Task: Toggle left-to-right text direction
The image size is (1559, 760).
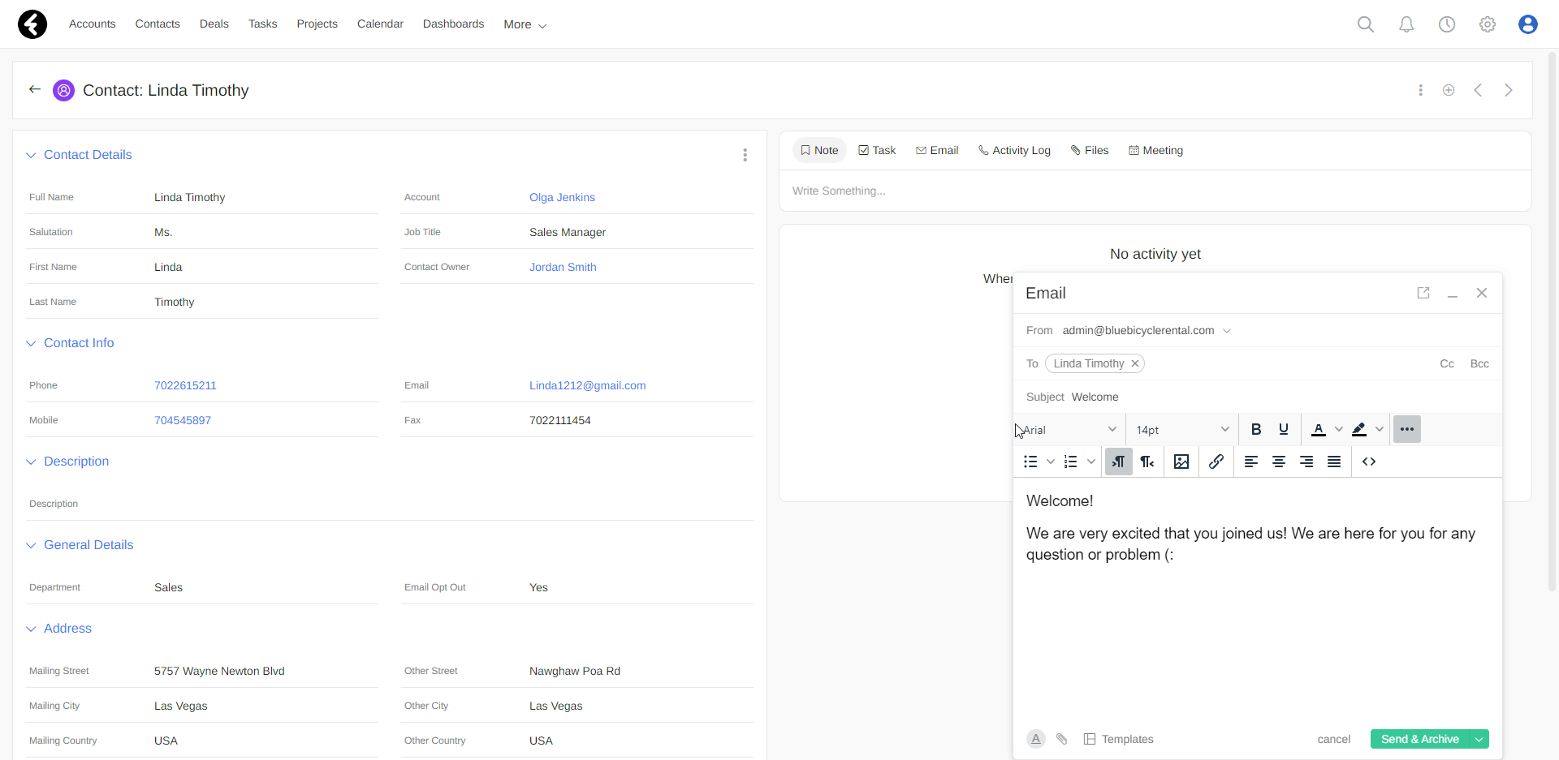Action: tap(1118, 462)
